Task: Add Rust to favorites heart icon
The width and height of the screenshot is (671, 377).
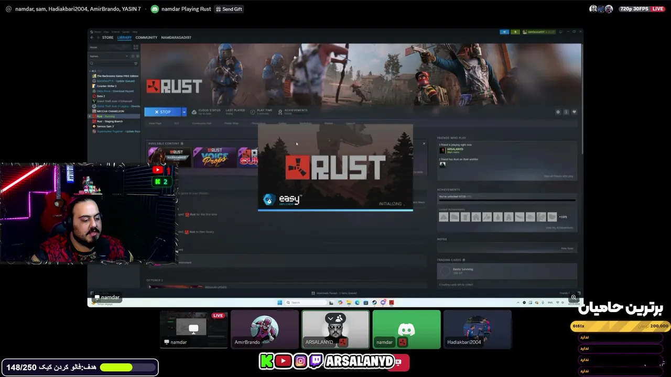Action: click(574, 112)
